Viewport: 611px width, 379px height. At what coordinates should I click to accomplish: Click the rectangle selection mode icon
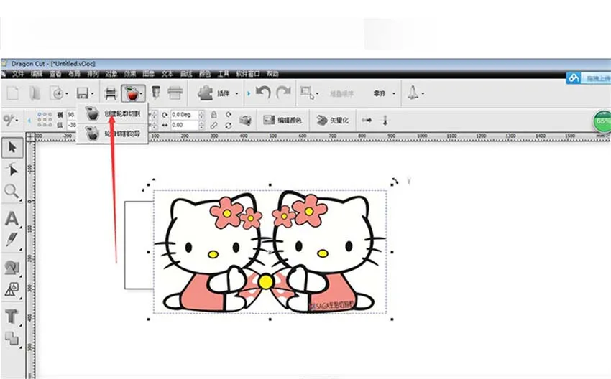307,93
